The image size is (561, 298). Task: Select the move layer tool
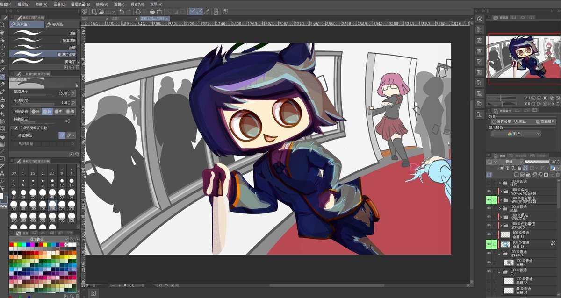click(3, 46)
